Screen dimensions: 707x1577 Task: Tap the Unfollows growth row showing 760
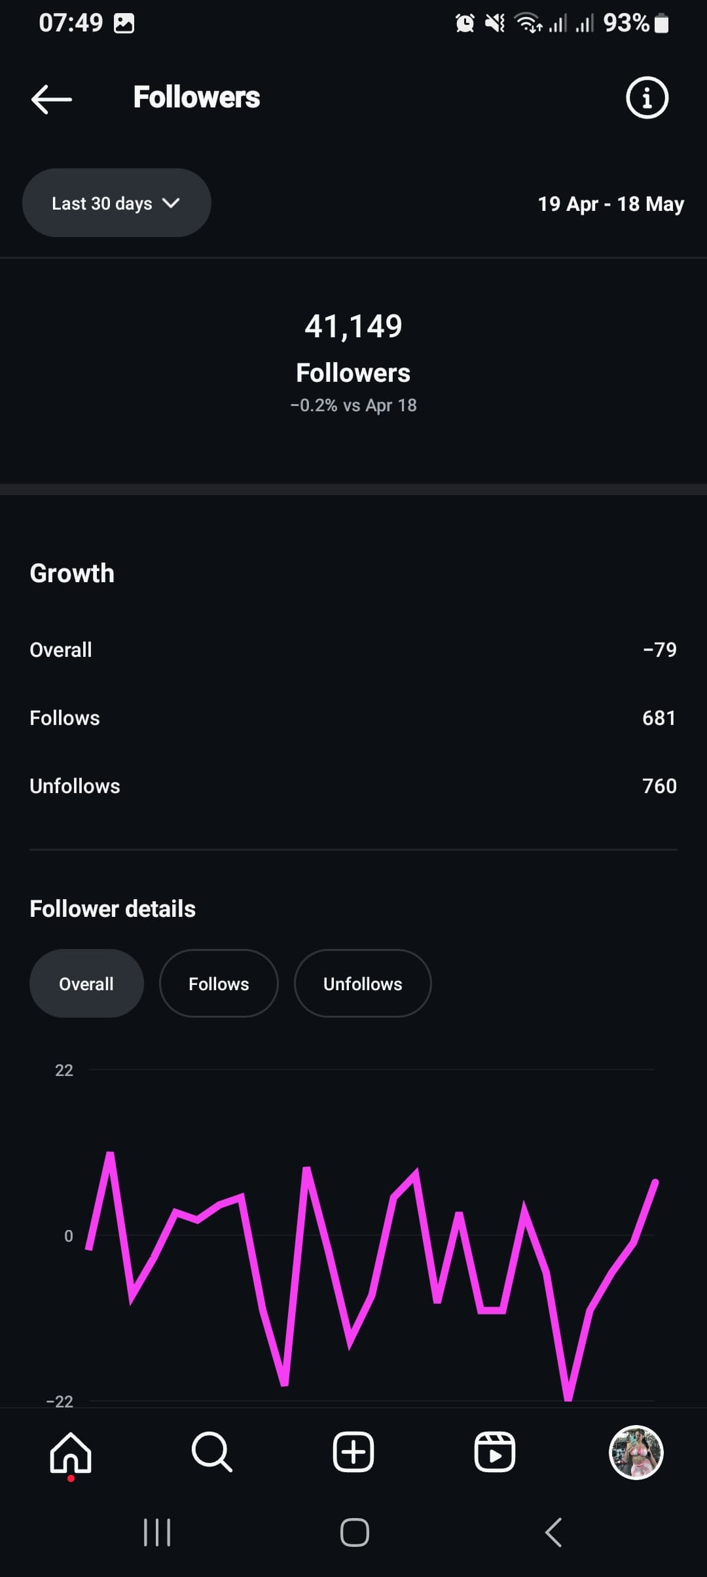click(x=353, y=786)
